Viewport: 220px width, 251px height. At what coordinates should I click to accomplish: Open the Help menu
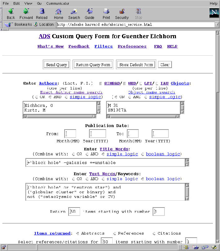point(213,3)
